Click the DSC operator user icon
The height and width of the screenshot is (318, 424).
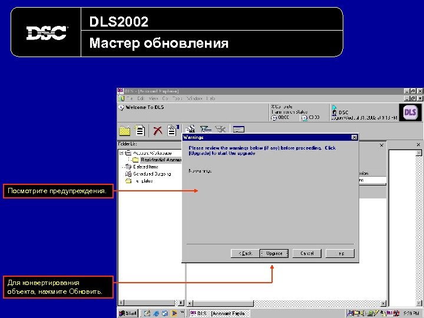tap(334, 112)
